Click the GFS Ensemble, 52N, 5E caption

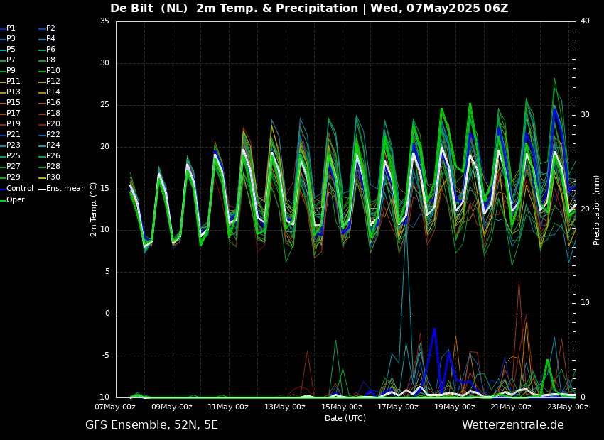tap(151, 425)
